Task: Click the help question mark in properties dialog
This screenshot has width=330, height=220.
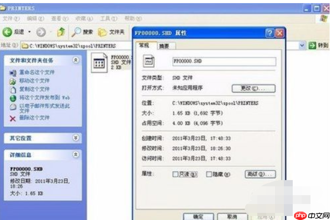Action: pos(270,33)
